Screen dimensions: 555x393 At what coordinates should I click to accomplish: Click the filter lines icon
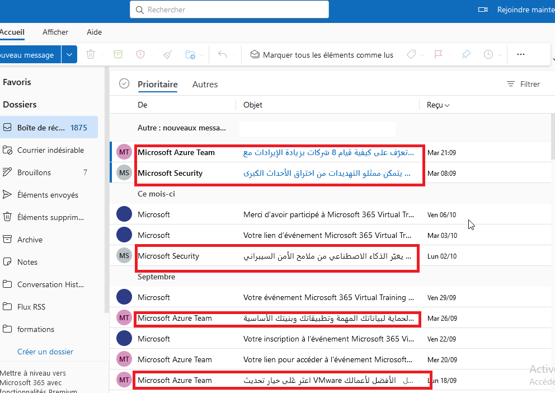510,84
